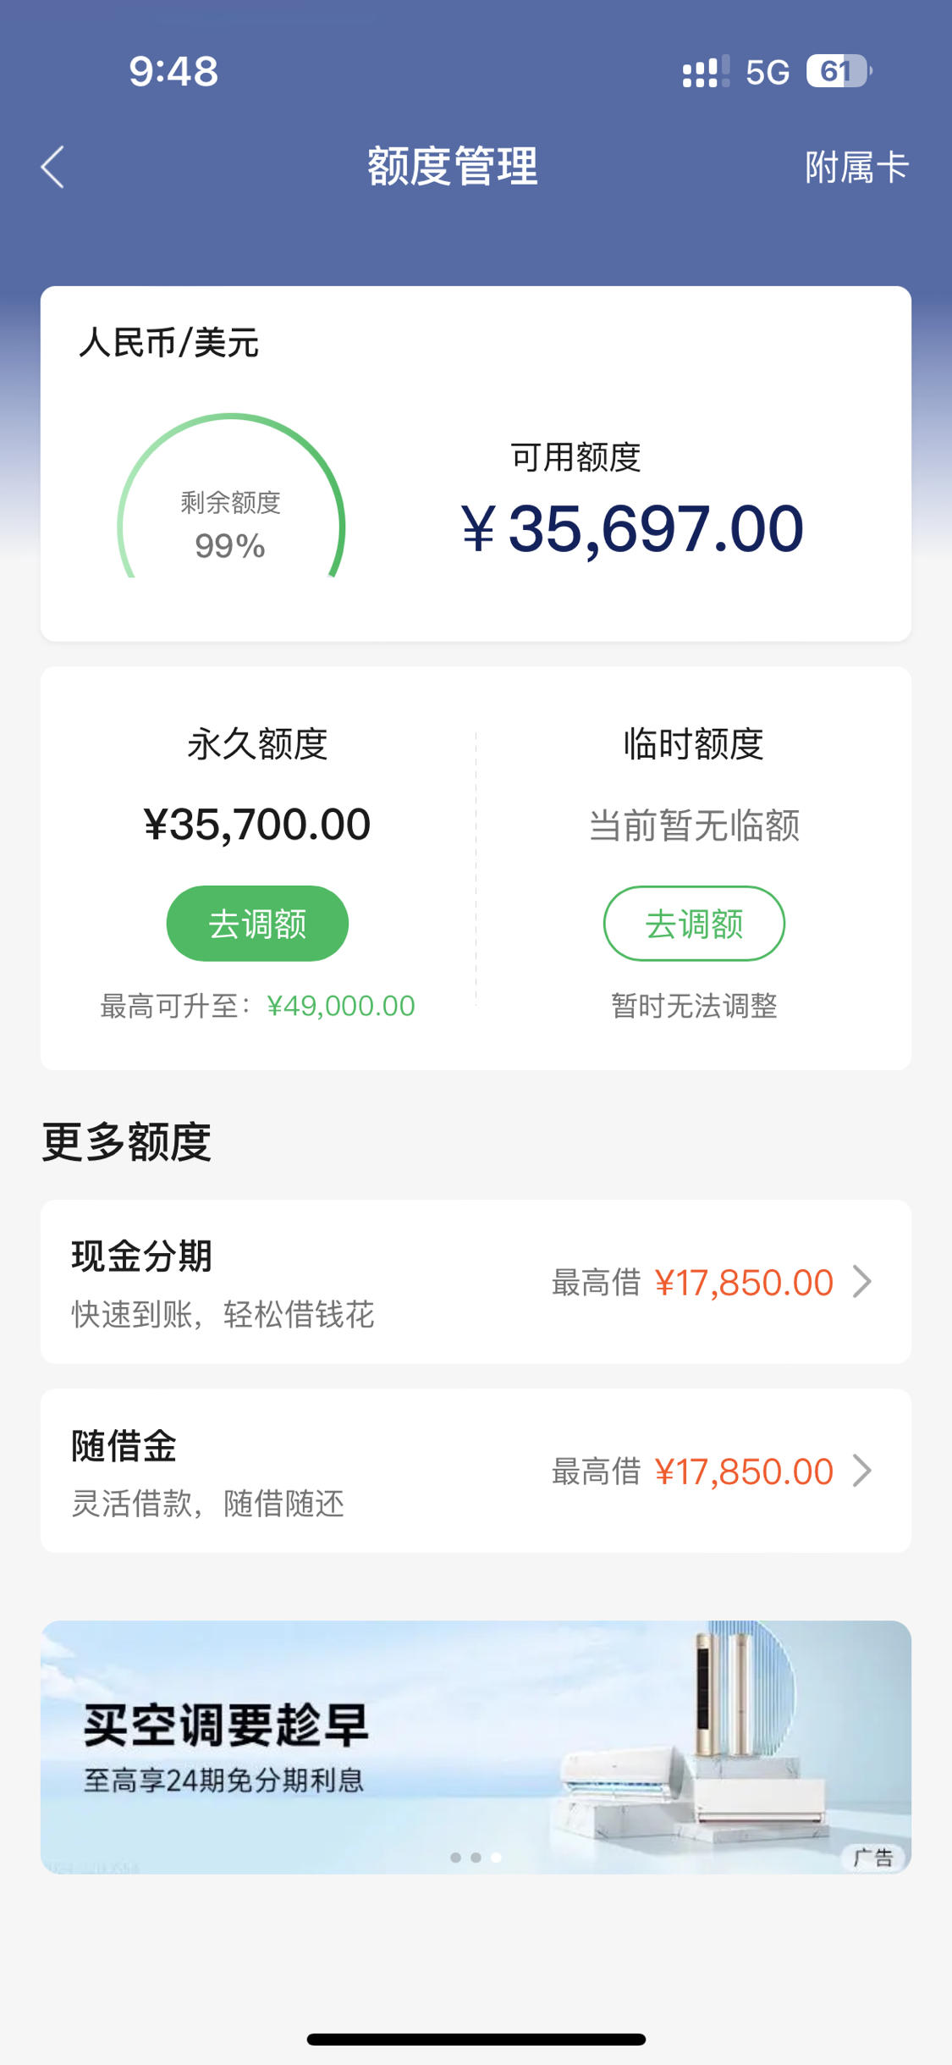
Task: Tap the 买空调要趁早 ad banner
Action: [x=476, y=1747]
